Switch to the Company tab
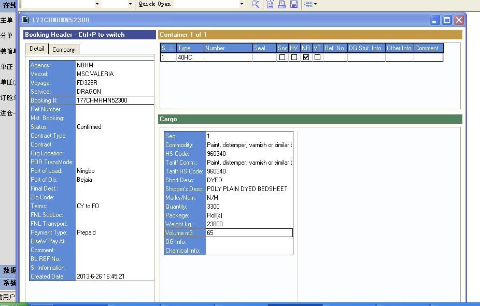The image size is (480, 306). pyautogui.click(x=64, y=49)
